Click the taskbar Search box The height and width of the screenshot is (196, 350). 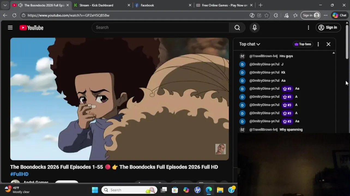pos(129,190)
